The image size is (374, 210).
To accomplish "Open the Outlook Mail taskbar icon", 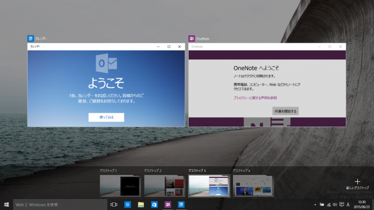I will (x=154, y=204).
